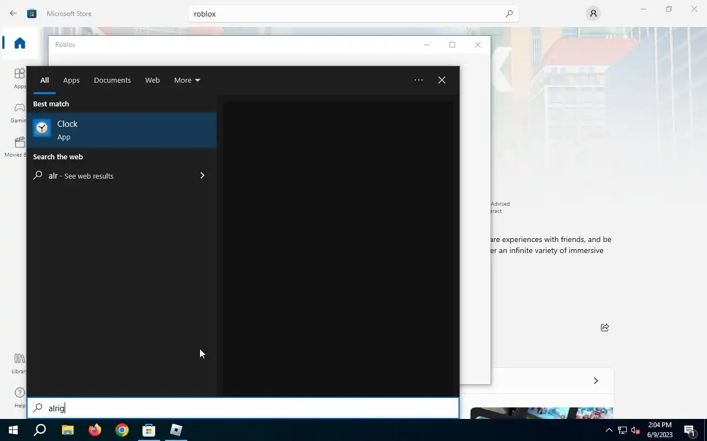Click the Microsoft Store logo icon

32,13
